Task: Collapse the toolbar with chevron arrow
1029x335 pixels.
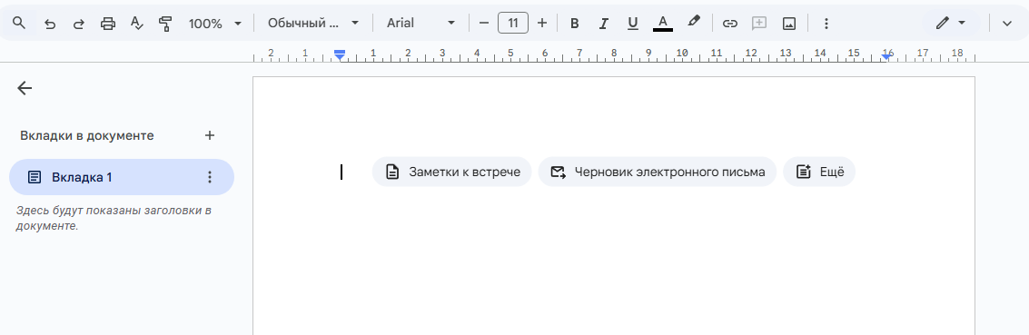Action: point(1007,24)
